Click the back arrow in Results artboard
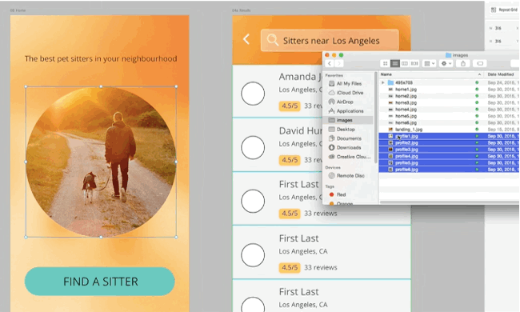520x312 pixels. tap(246, 39)
